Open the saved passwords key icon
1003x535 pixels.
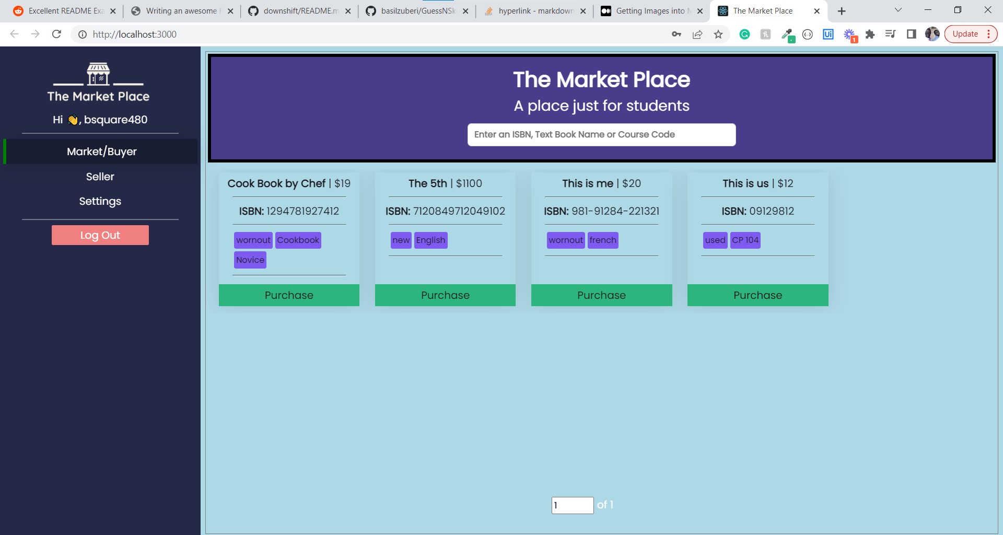(x=677, y=34)
